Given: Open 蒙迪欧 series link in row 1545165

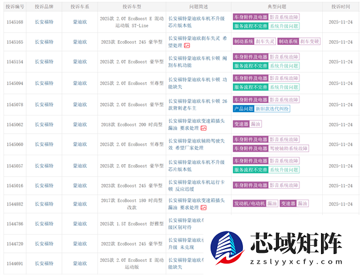Looking at the screenshot, I should tap(80, 42).
